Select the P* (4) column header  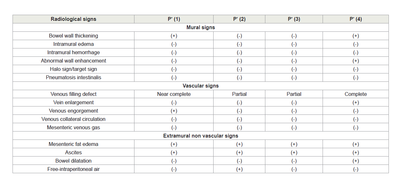point(355,19)
